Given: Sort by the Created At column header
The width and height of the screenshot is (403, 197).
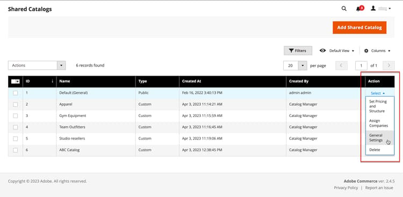Looking at the screenshot, I should [233, 81].
